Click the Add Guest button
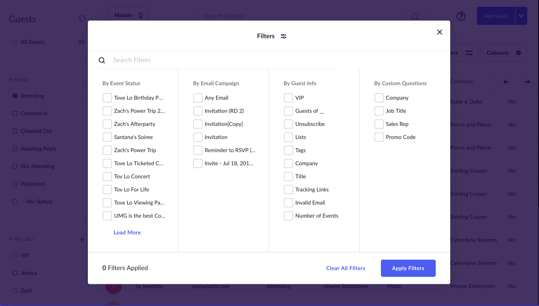The width and height of the screenshot is (539, 306). click(496, 16)
